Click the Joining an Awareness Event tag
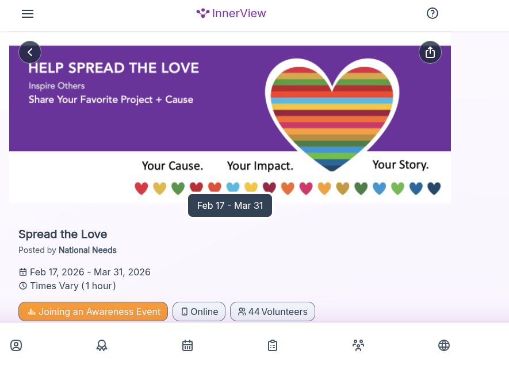The height and width of the screenshot is (366, 509). 93,312
